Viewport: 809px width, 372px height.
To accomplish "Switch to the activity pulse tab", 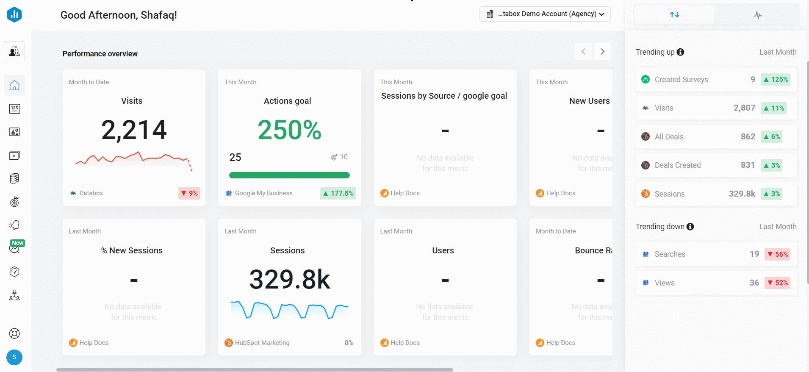I will pos(758,15).
